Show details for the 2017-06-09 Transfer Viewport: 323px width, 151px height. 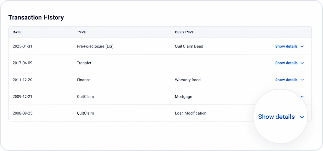pyautogui.click(x=286, y=63)
